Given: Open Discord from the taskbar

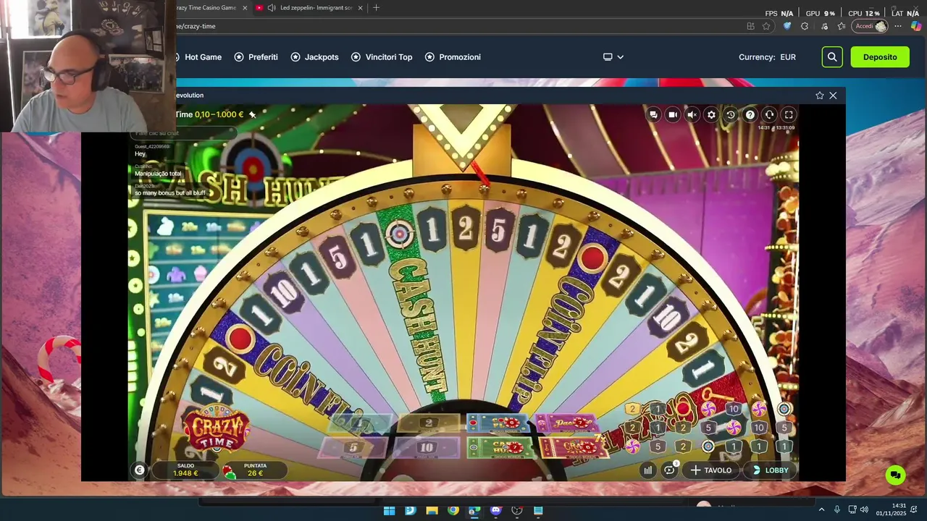Looking at the screenshot, I should point(496,510).
